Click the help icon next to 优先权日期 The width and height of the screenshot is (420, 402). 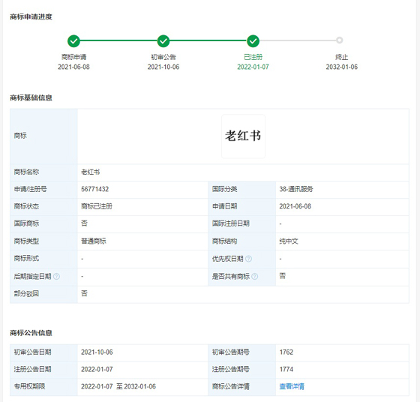tap(248, 259)
